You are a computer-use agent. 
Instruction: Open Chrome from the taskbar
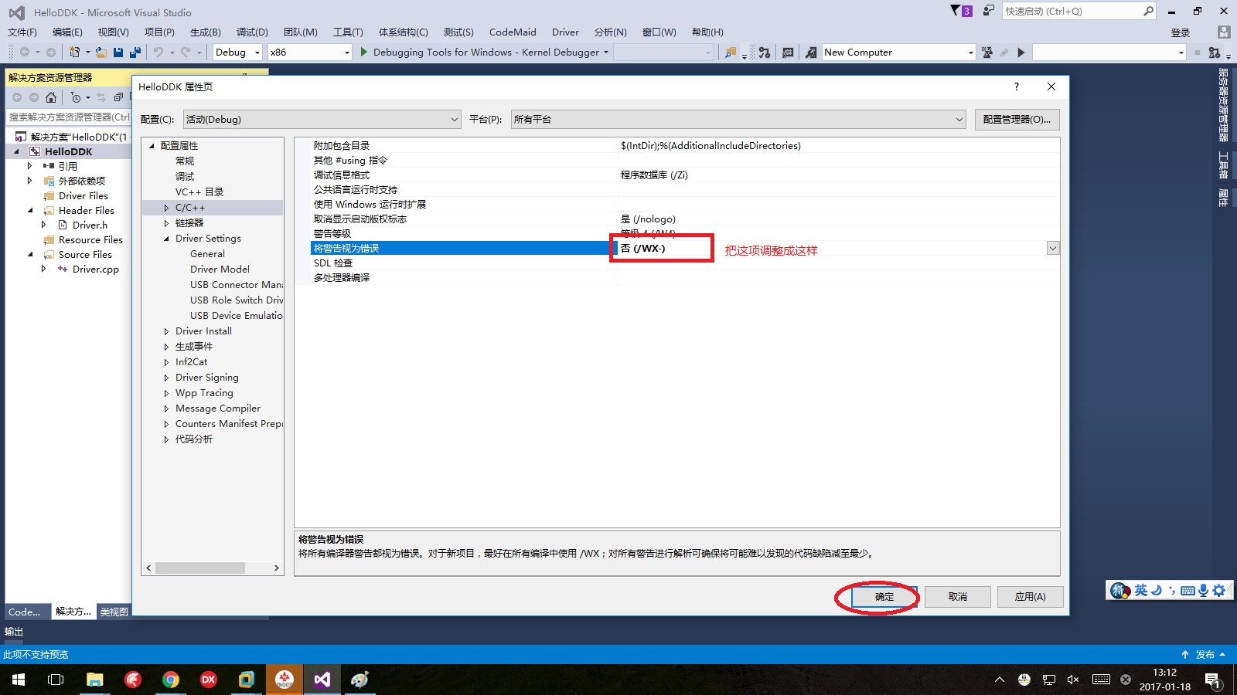click(x=170, y=680)
